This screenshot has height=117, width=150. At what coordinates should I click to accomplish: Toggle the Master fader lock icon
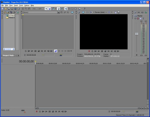pos(136,55)
